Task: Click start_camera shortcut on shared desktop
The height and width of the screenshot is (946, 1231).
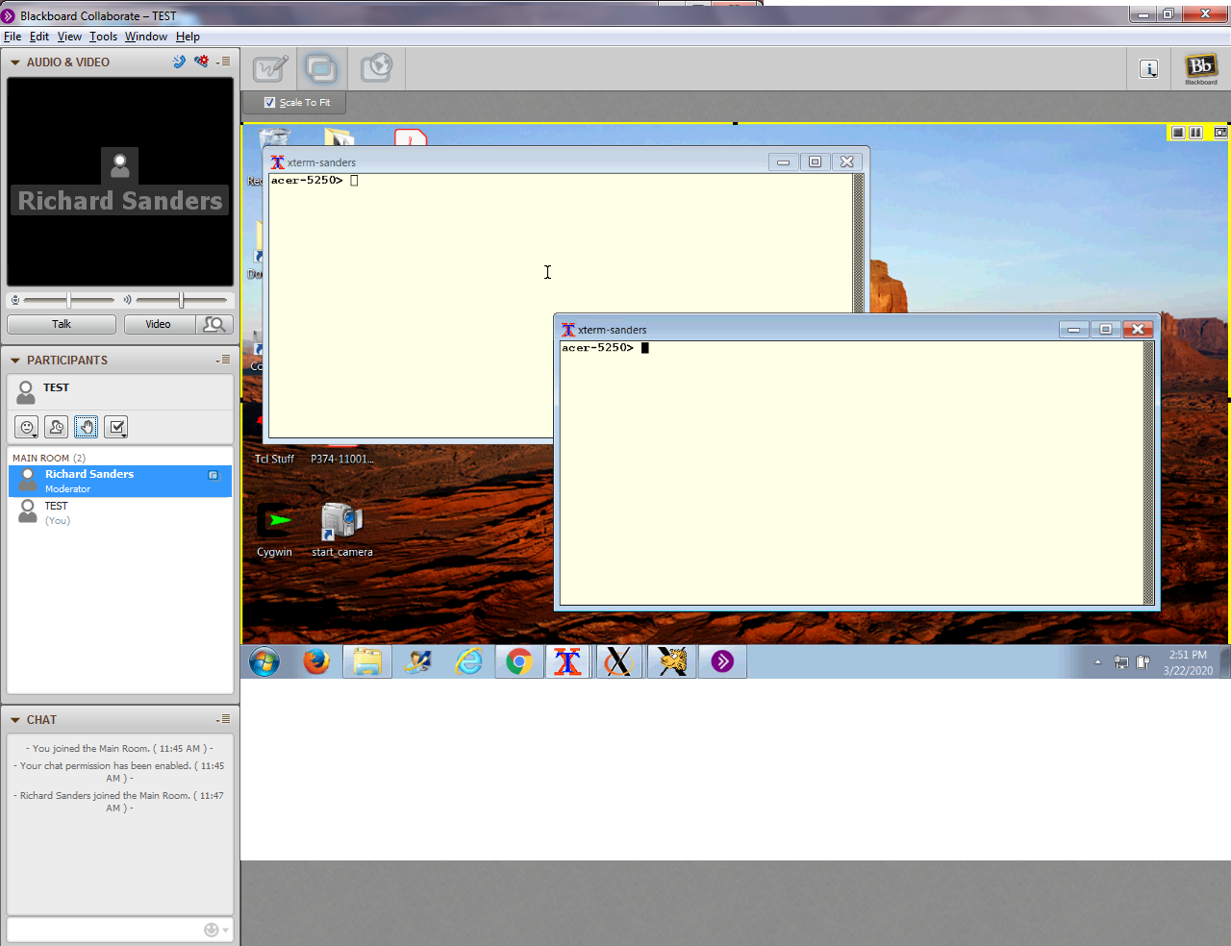Action: click(341, 530)
